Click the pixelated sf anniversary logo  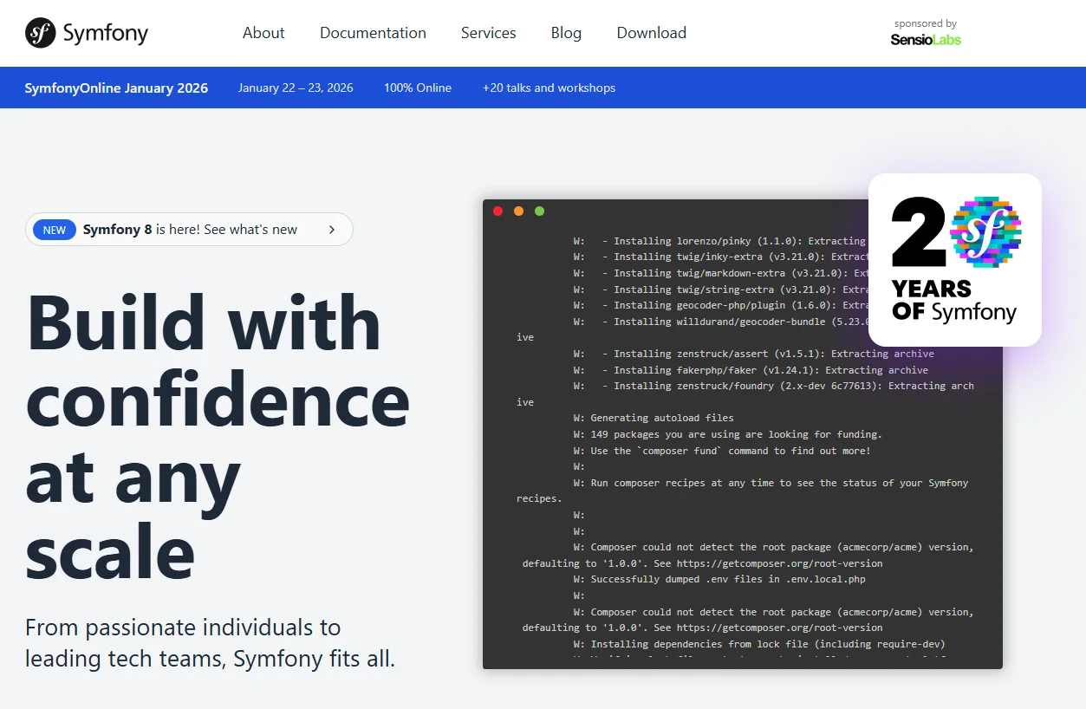pyautogui.click(x=988, y=232)
